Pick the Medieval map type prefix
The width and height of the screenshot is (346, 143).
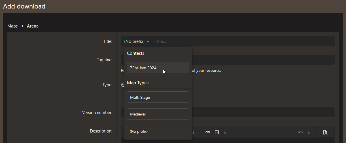tap(158, 114)
